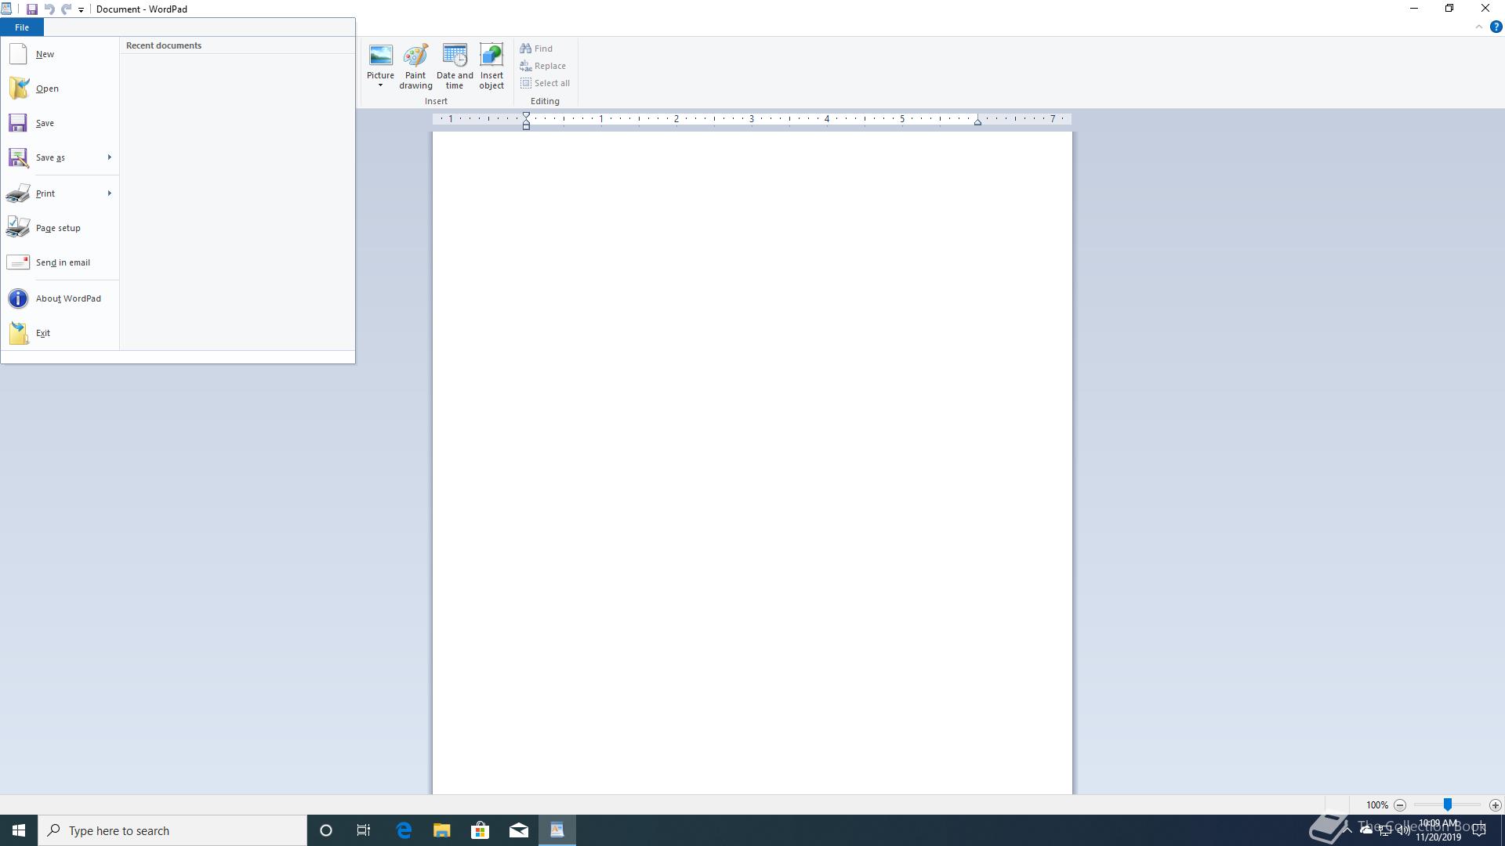This screenshot has height=846, width=1505.
Task: Open WordPad Help question mark icon
Action: click(1496, 27)
